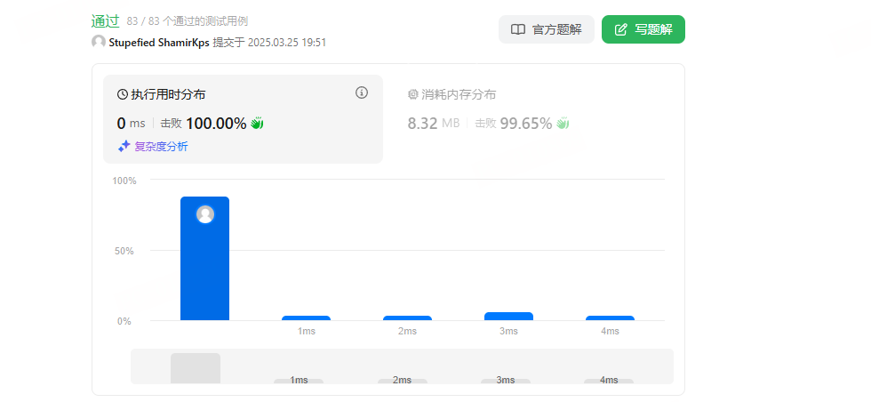This screenshot has height=402, width=871.
Task: Click the 3ms marker in the minimap strip
Action: pyautogui.click(x=506, y=381)
